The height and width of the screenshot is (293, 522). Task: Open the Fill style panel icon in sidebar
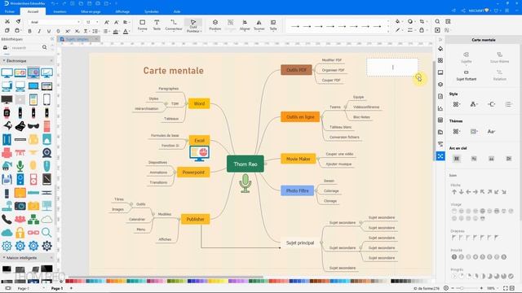(440, 49)
